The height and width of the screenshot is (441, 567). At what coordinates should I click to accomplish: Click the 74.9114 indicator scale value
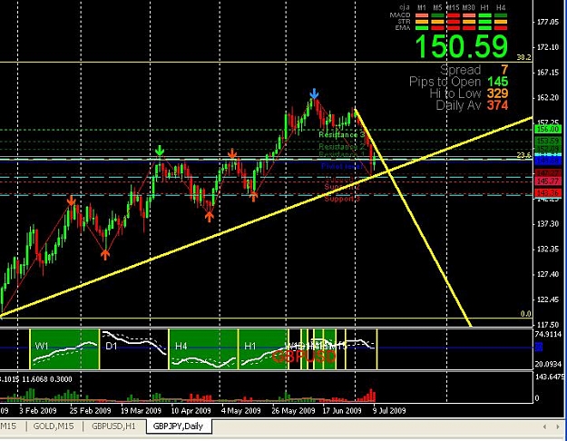[x=549, y=334]
